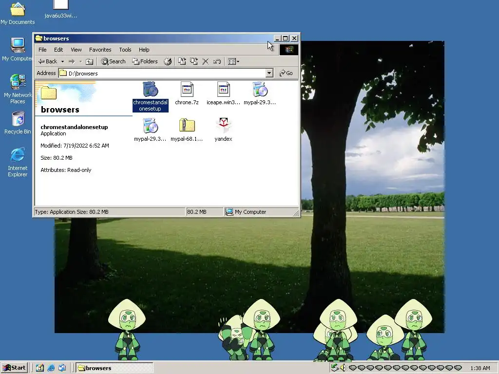Click the volume speaker tray icon

pos(343,368)
